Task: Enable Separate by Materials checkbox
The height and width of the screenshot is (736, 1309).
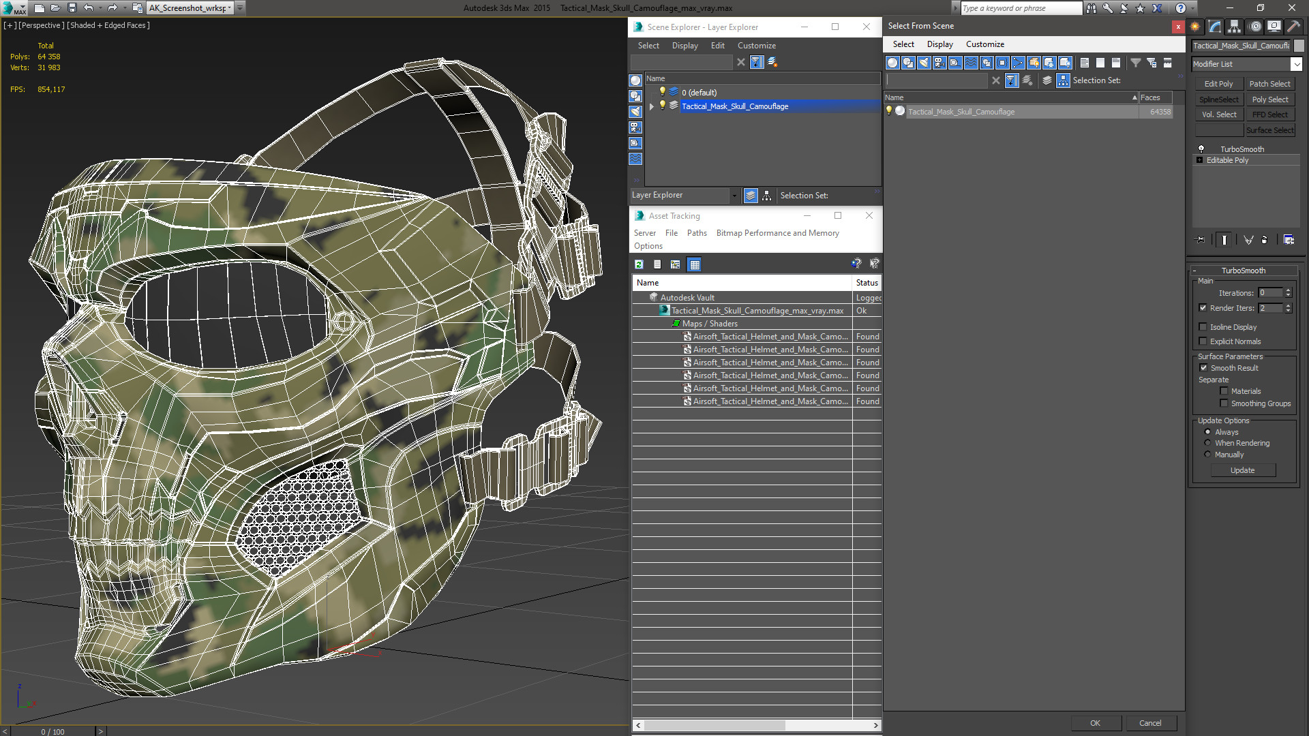Action: (x=1224, y=391)
